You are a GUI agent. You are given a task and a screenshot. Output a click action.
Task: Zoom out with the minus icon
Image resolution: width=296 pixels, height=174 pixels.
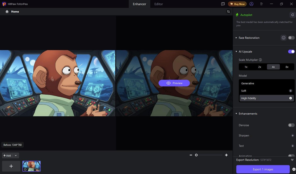191,155
